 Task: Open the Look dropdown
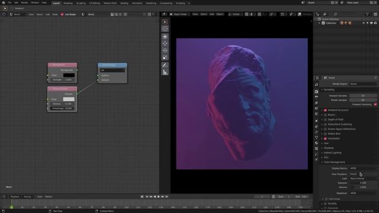coord(363,179)
